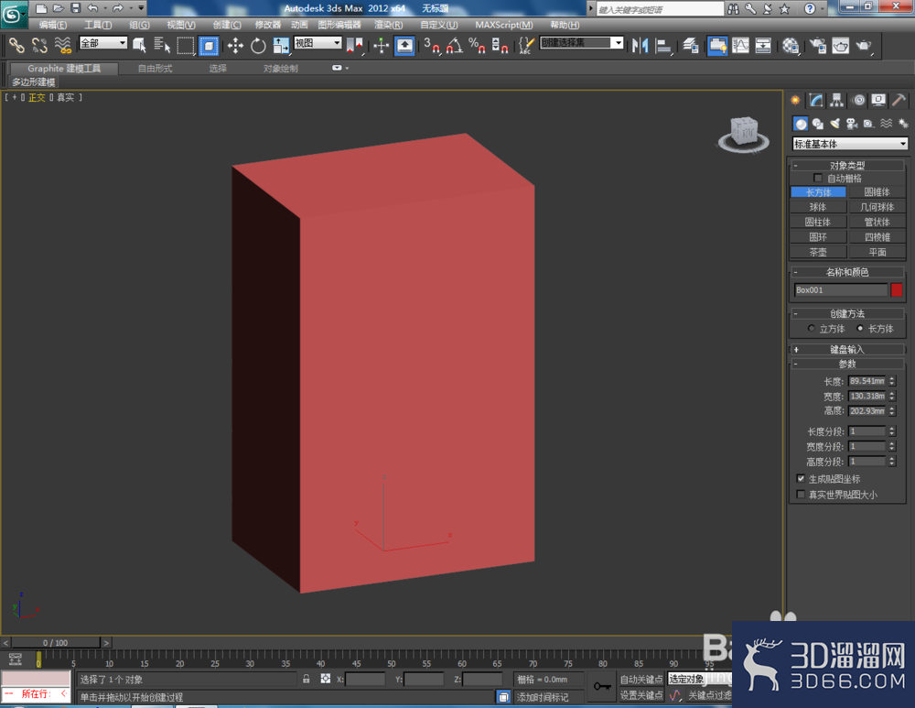
Task: Click the Box001 name field
Action: tap(840, 289)
